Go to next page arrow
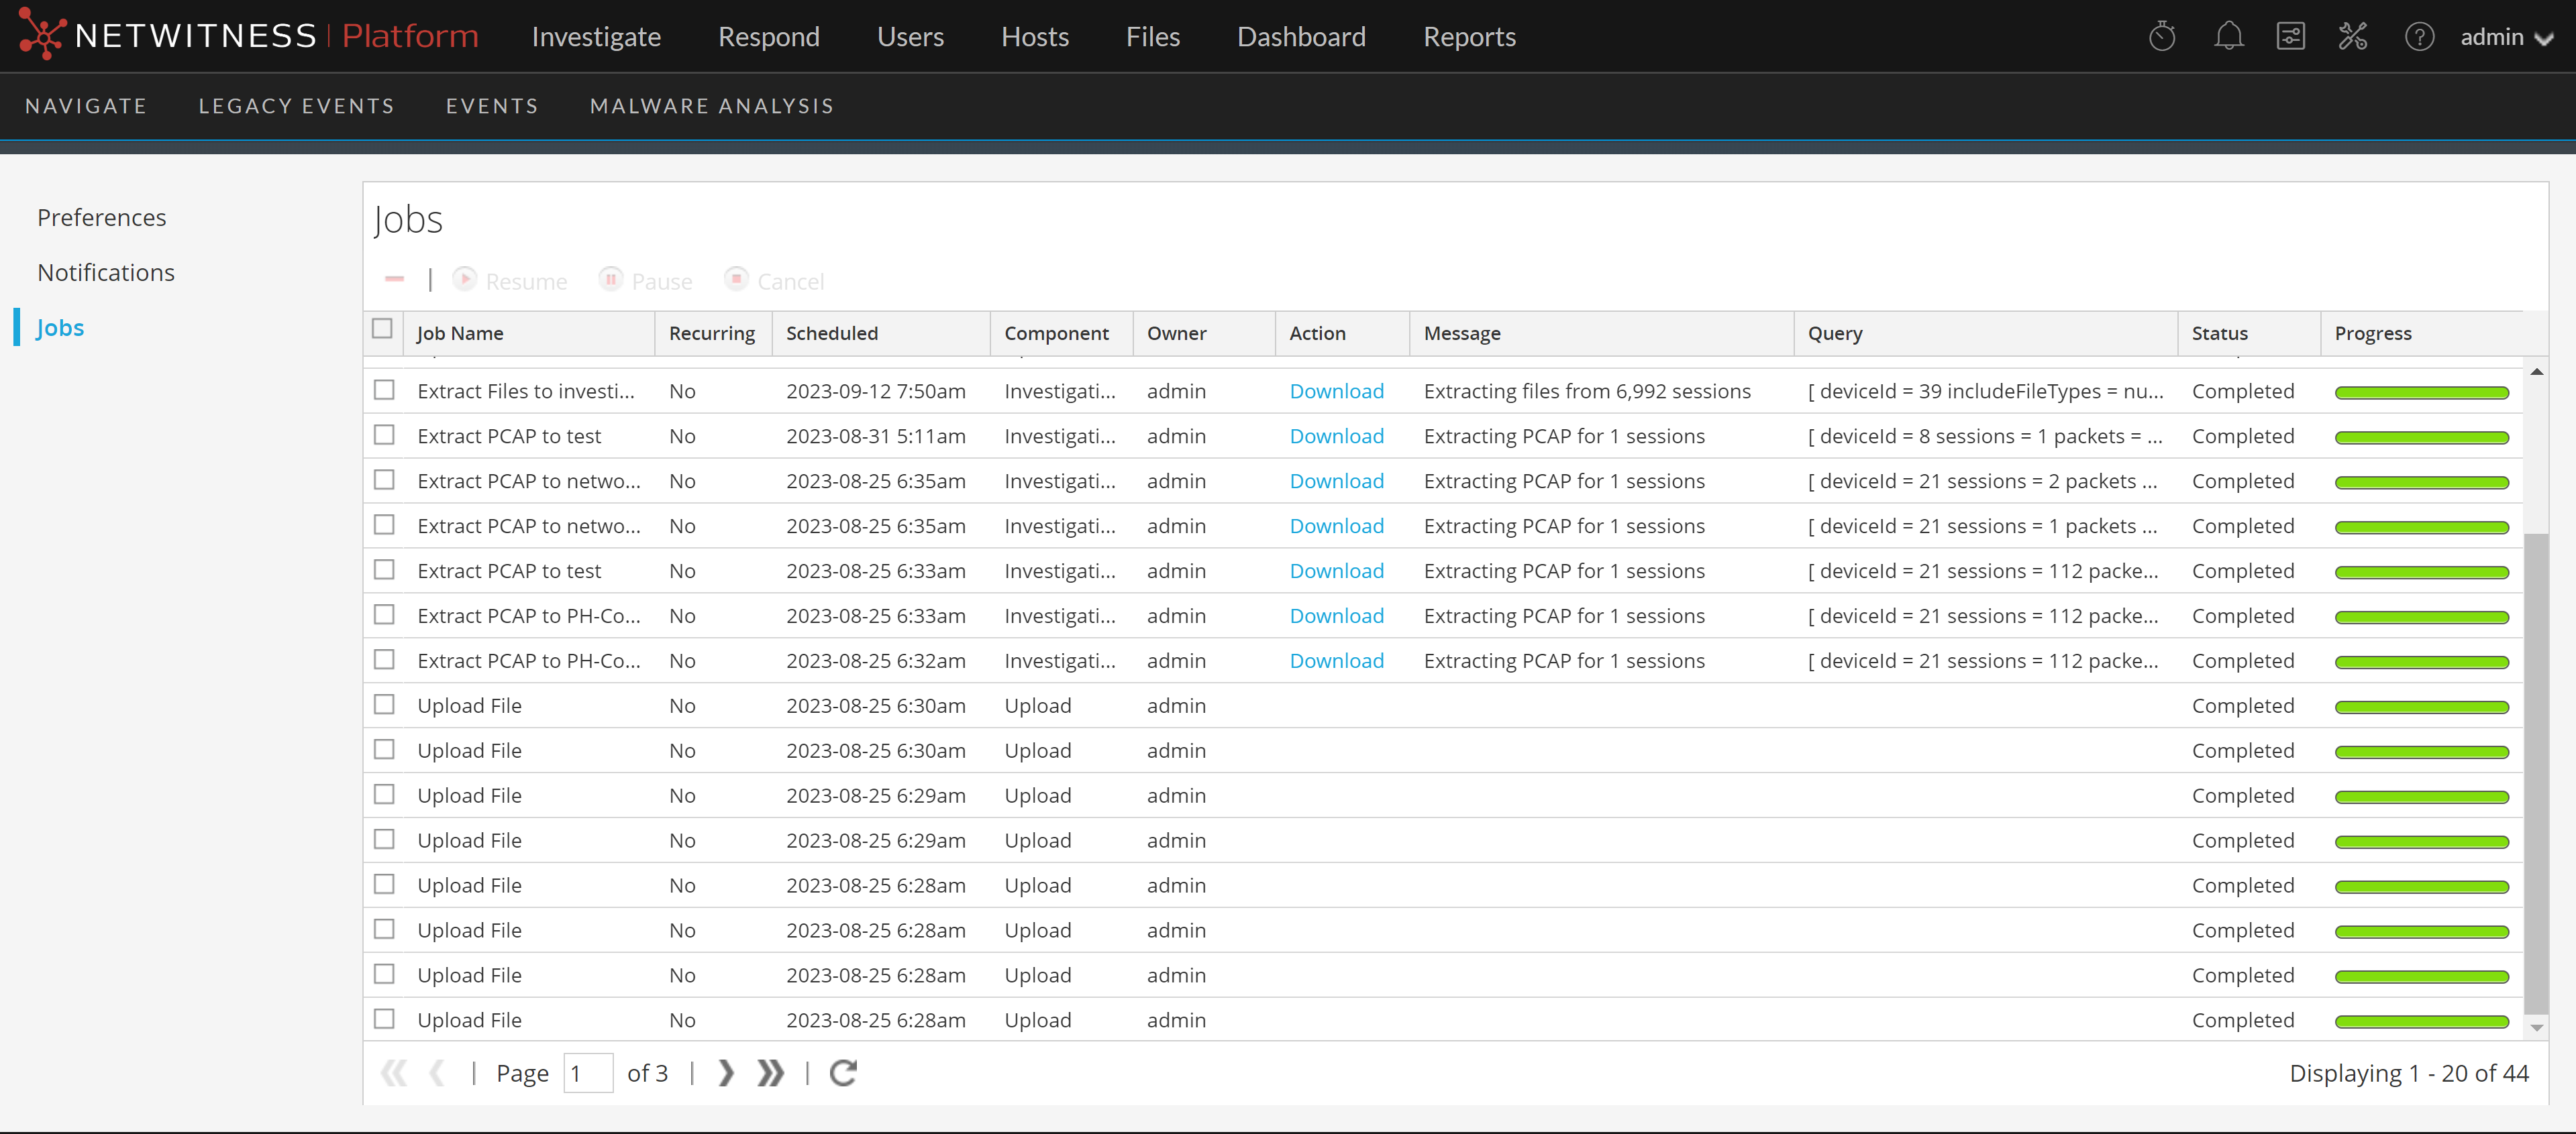Screen dimensions: 2576x1134 (726, 1072)
